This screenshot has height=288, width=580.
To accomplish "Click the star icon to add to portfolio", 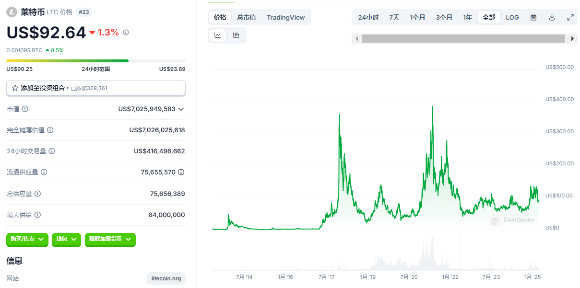I will (x=15, y=88).
